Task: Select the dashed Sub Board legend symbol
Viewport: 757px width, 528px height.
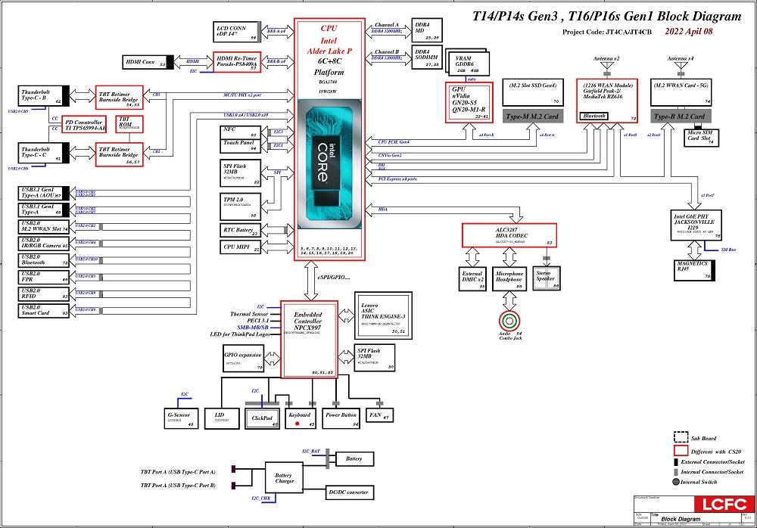Action: coord(681,437)
